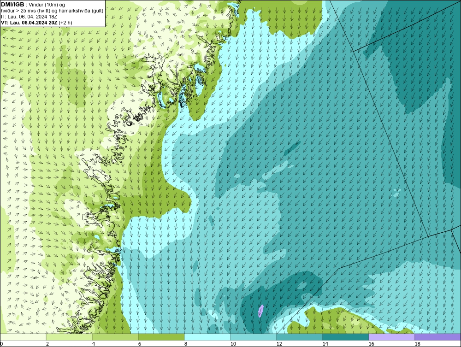Image resolution: width=461 pixels, height=347 pixels.
Task: Click the 4-6 m/s green legend swatch
Action: pos(115,337)
